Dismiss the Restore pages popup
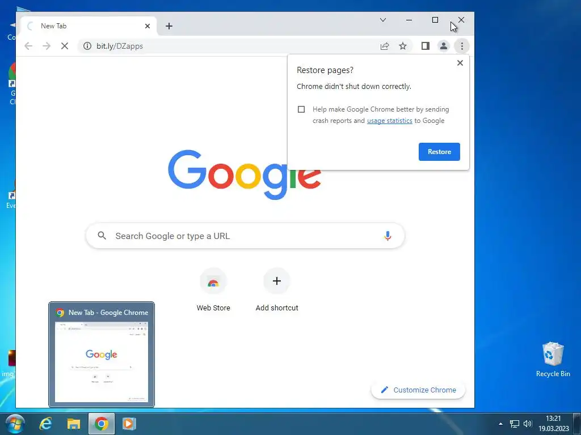 click(460, 63)
